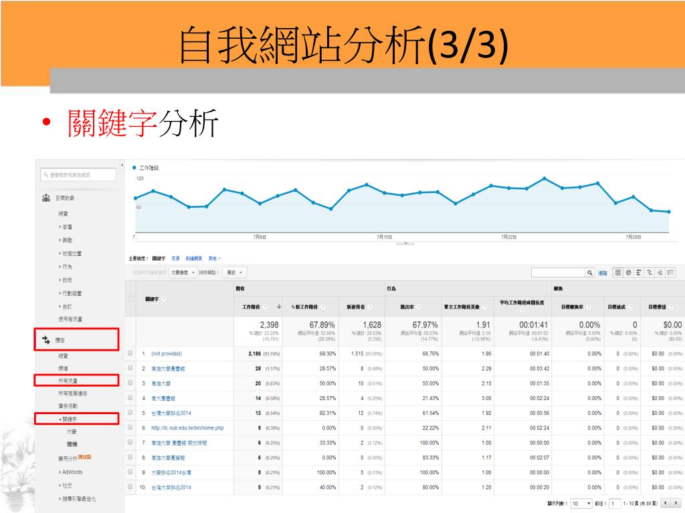Click help icon beside 跳出率 column

coord(419,307)
